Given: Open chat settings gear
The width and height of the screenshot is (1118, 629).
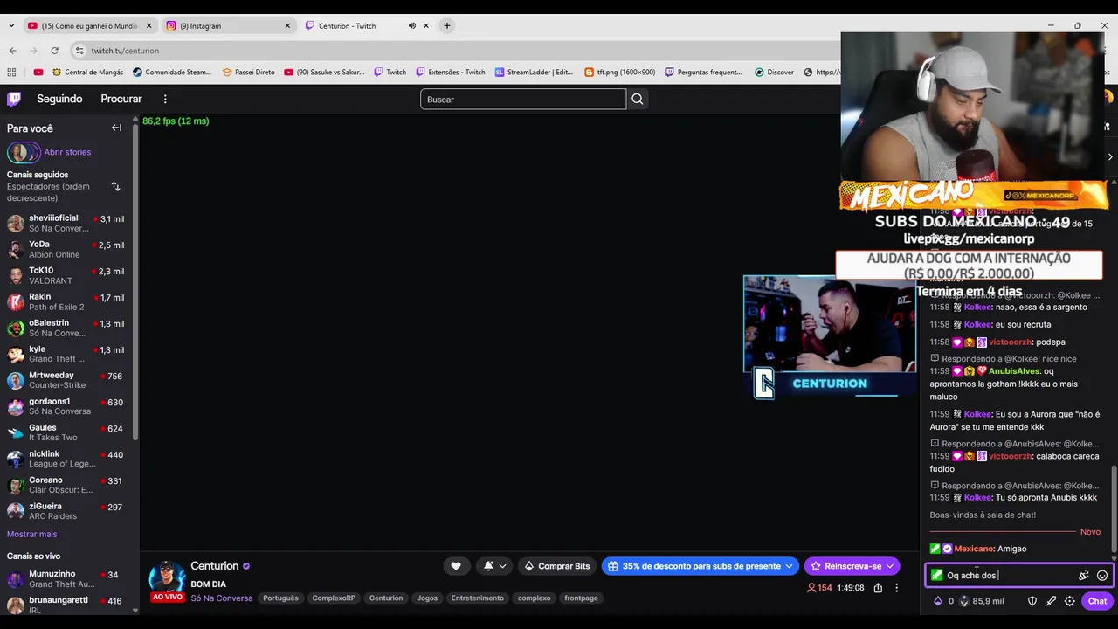Looking at the screenshot, I should (1070, 601).
